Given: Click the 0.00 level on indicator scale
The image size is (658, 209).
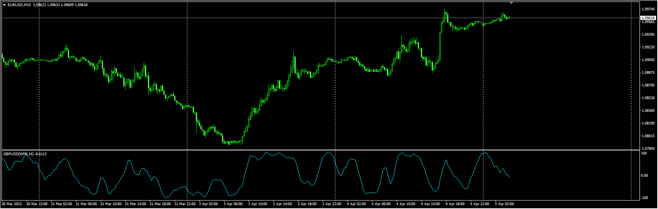Looking at the screenshot, I should [644, 176].
